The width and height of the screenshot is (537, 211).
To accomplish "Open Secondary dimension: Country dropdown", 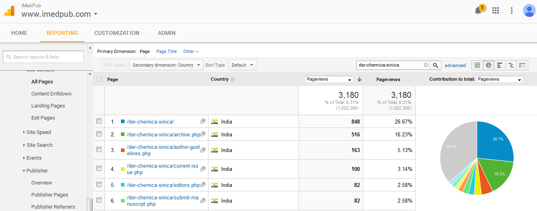I will (x=166, y=65).
